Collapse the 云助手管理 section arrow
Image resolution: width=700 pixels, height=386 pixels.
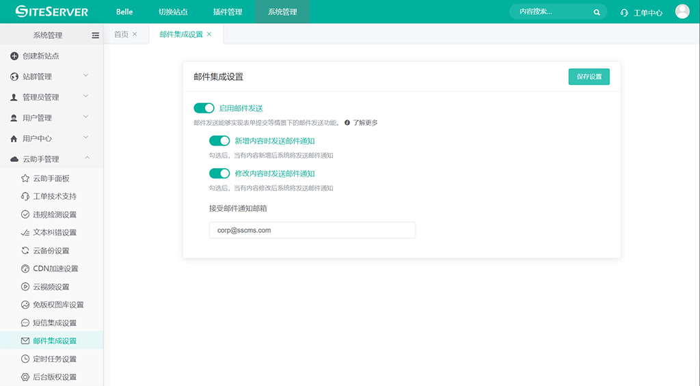click(85, 158)
